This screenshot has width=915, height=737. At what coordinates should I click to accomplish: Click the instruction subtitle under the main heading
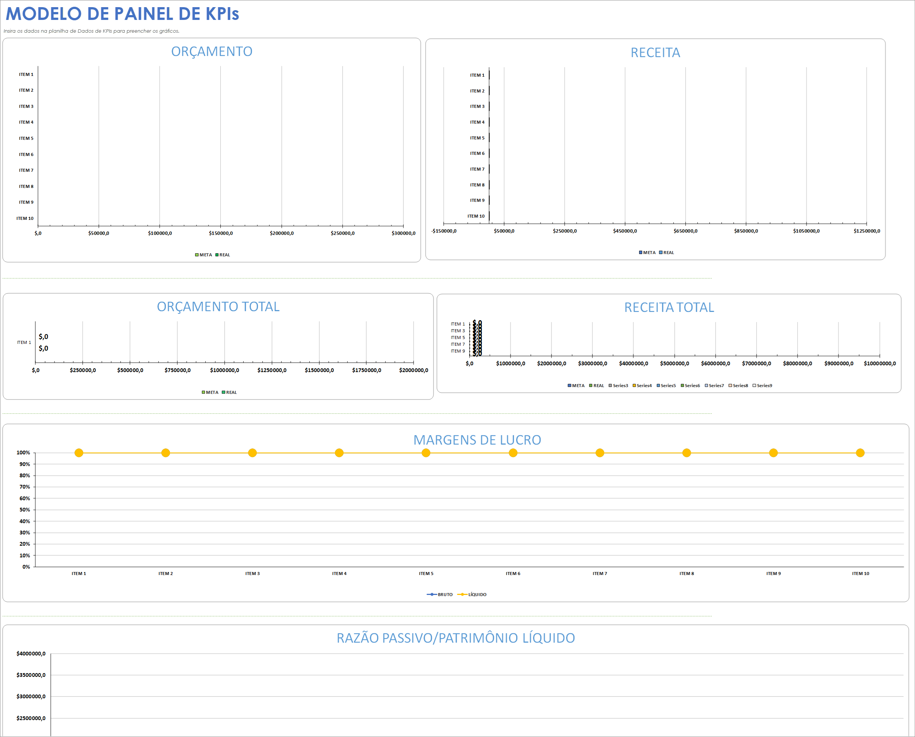point(91,31)
